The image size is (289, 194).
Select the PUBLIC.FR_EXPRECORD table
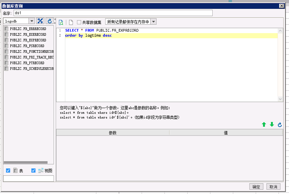[28, 40]
